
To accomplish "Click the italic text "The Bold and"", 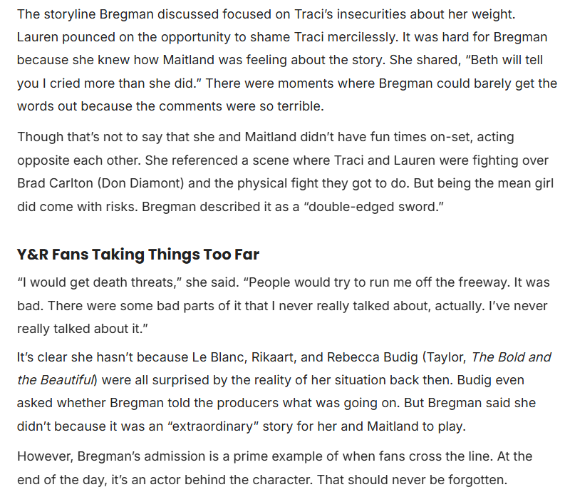I will tap(512, 357).
